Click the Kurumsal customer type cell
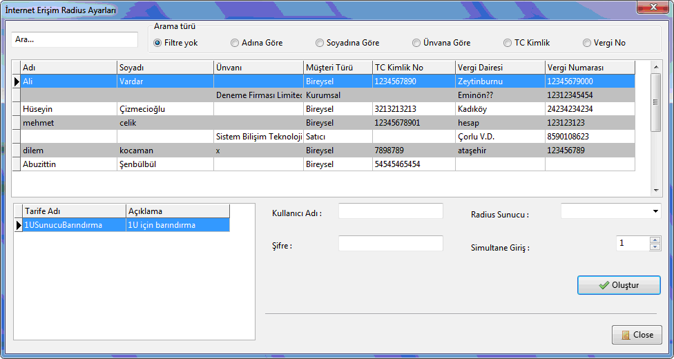This screenshot has height=359, width=674. 338,95
